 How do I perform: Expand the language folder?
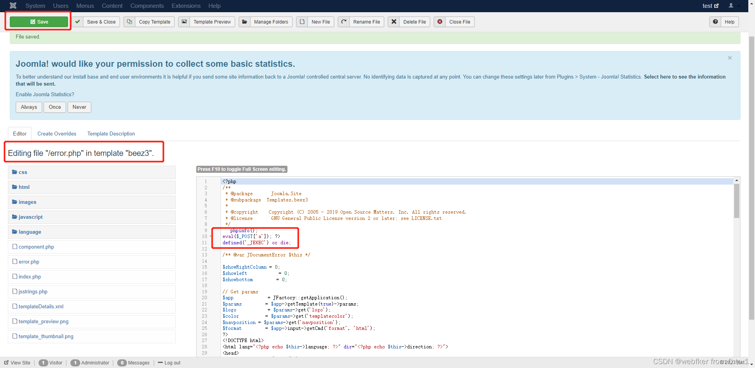coord(92,232)
